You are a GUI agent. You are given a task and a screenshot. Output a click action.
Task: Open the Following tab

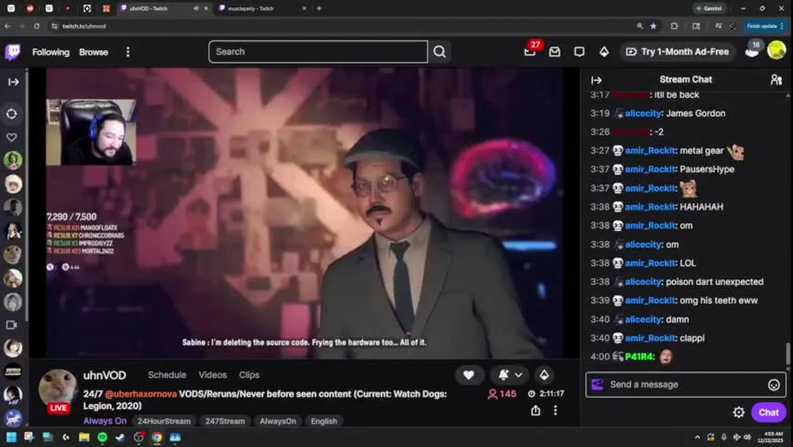coord(51,52)
